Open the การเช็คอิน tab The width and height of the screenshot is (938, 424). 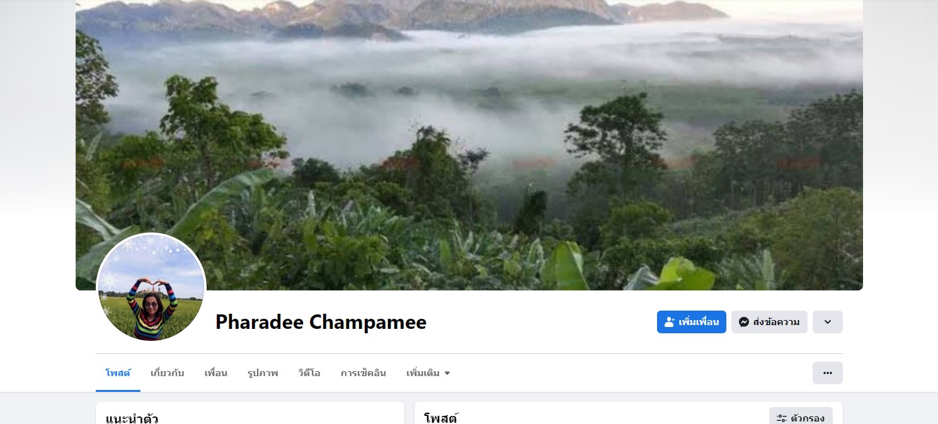[x=363, y=373]
